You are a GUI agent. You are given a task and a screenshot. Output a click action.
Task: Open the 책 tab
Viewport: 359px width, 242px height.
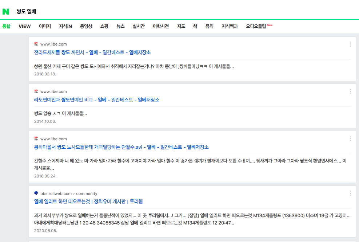point(195,26)
